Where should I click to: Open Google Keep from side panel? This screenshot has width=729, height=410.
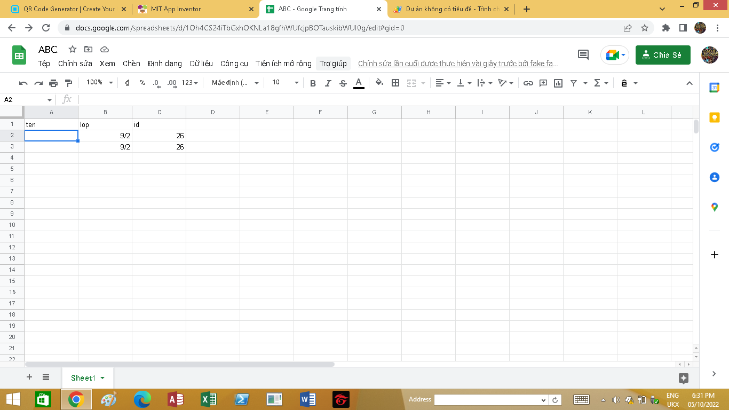(x=715, y=118)
